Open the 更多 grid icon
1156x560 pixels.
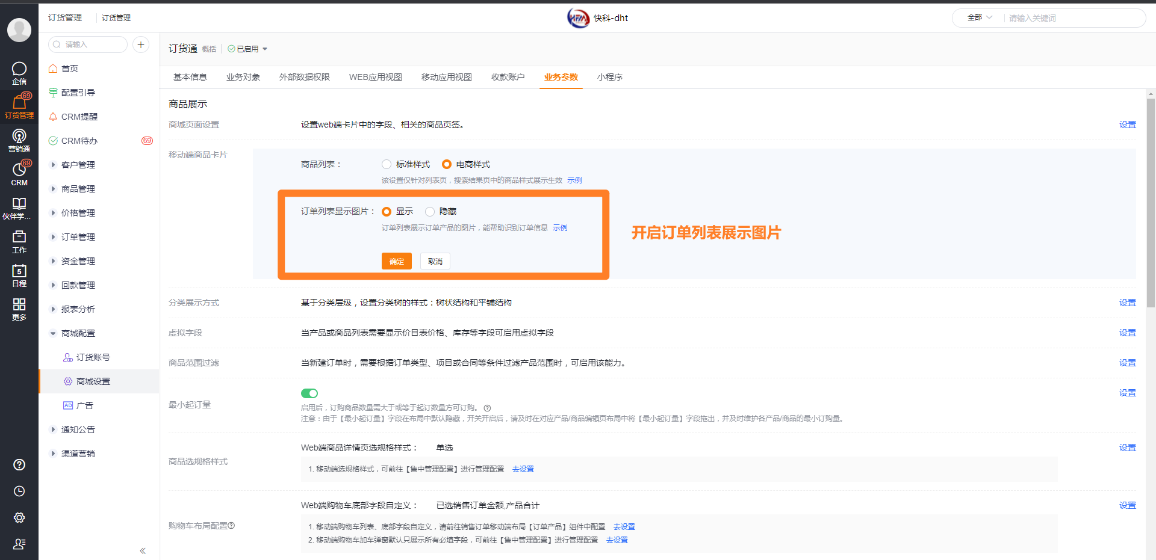19,309
